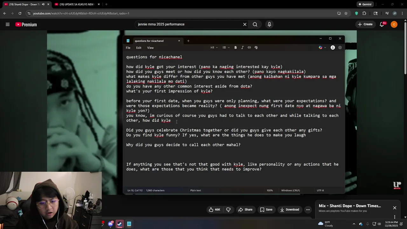Open the green shield extension
Image resolution: width=407 pixels, height=229 pixels.
(x=356, y=13)
